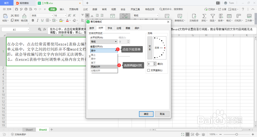Open the name box A1 dropdown
This screenshot has height=137, width=257.
28,30
